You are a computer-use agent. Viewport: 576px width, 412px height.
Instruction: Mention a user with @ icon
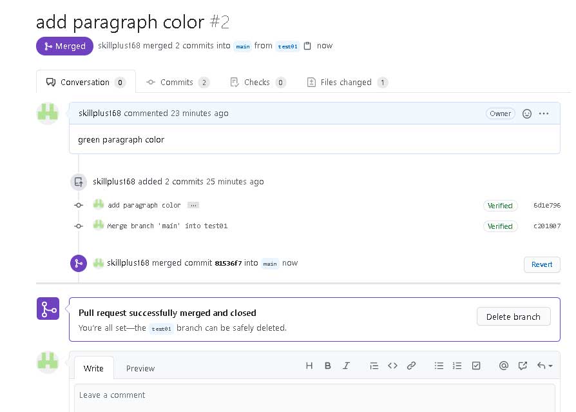(x=504, y=366)
